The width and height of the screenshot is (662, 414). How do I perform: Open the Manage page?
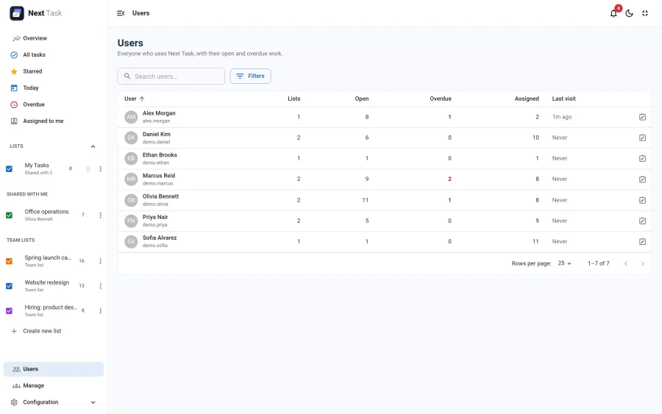click(53, 386)
